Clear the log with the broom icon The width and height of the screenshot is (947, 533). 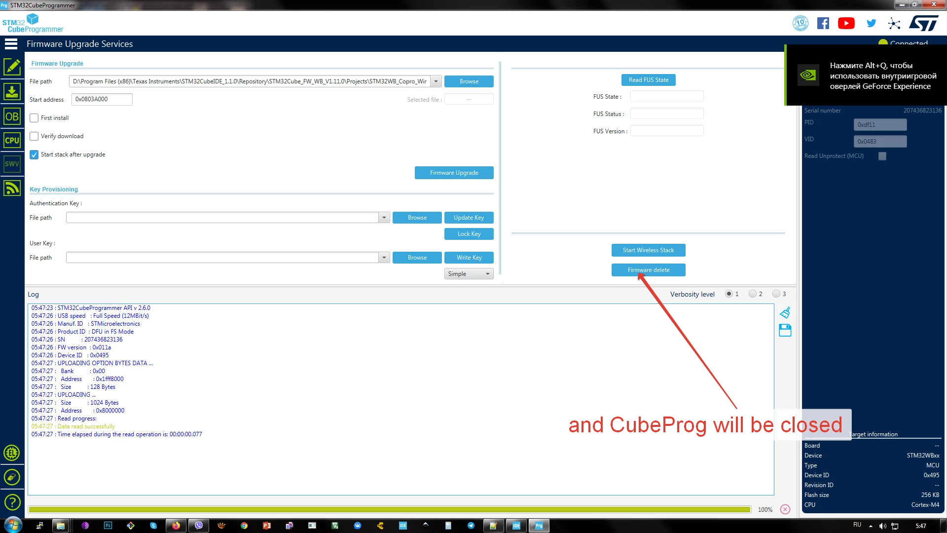pyautogui.click(x=785, y=313)
